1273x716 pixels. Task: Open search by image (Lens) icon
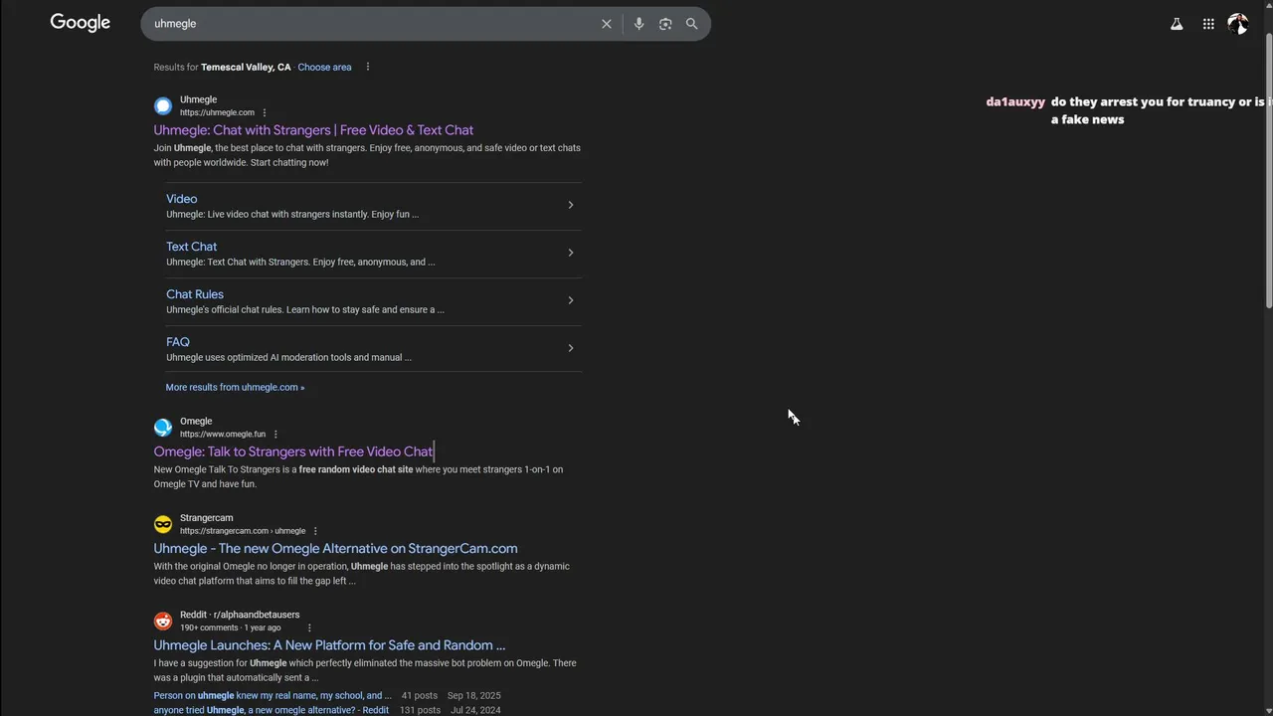coord(665,24)
